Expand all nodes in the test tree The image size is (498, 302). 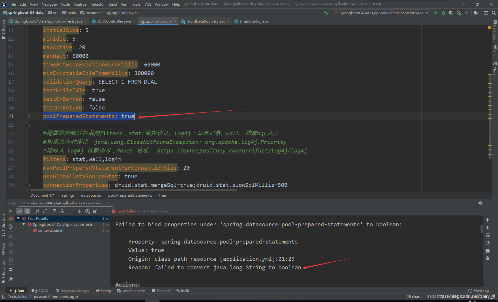pos(55,211)
